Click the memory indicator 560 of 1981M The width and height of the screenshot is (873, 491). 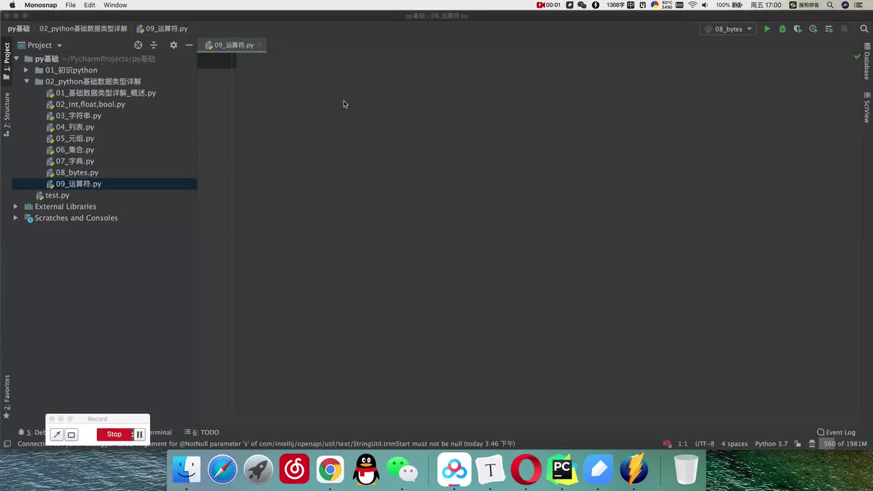[x=844, y=444]
